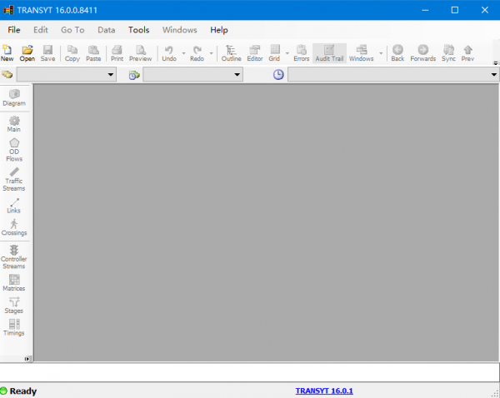The width and height of the screenshot is (500, 398).
Task: Open Print Preview from the toolbar
Action: pyautogui.click(x=141, y=53)
